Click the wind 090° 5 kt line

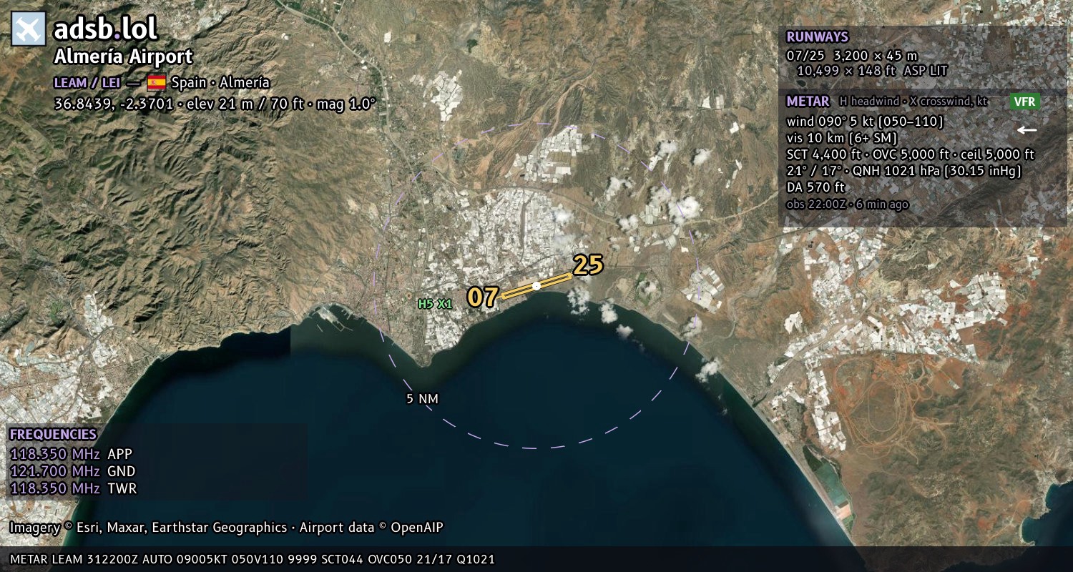pyautogui.click(x=865, y=122)
